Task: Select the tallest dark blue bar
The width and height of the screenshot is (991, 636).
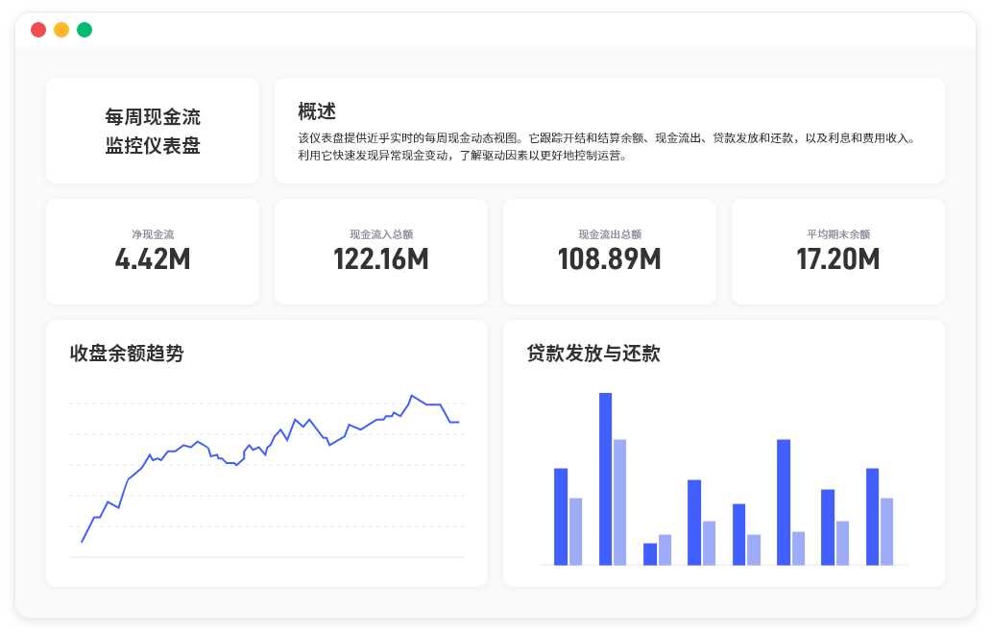Action: point(605,478)
